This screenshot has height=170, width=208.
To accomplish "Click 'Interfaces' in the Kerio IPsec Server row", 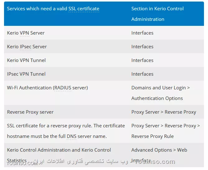I will click(142, 47).
